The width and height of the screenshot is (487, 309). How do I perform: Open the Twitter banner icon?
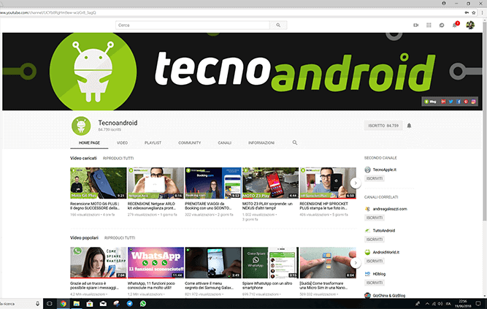(450, 102)
